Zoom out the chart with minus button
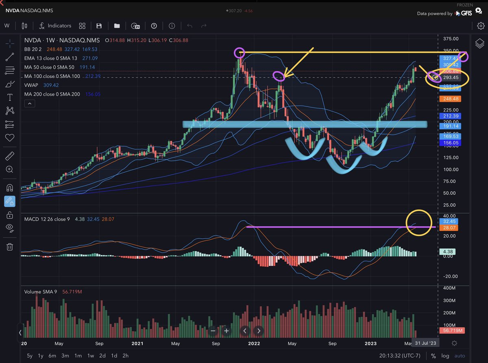This screenshot has width=488, height=363. point(213,331)
